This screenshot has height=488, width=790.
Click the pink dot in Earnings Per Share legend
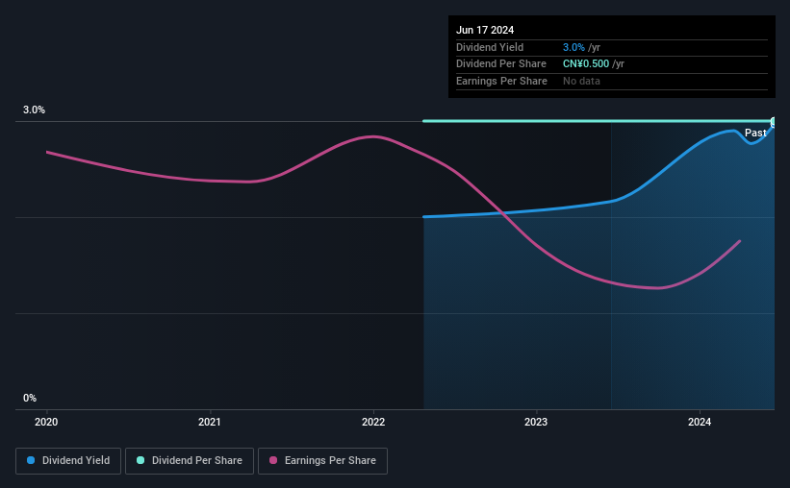click(x=273, y=461)
